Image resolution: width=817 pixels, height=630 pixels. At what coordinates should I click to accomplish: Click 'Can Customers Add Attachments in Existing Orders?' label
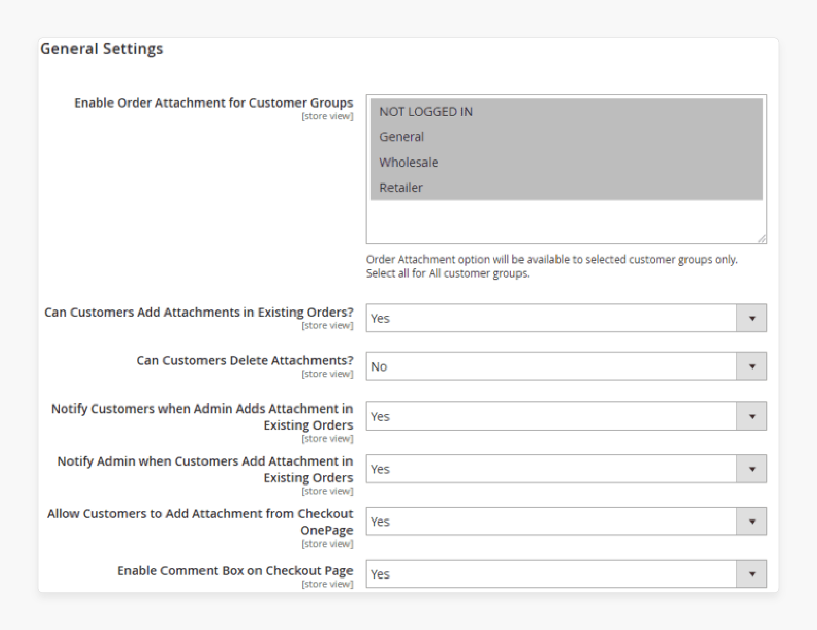[x=199, y=312]
